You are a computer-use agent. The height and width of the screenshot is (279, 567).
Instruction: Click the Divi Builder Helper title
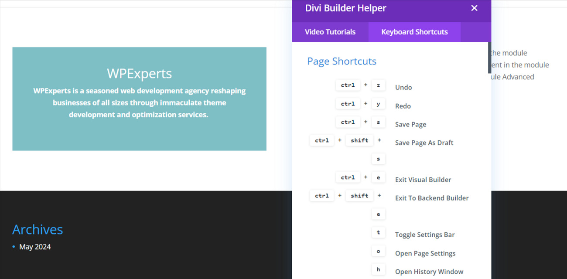pyautogui.click(x=346, y=8)
